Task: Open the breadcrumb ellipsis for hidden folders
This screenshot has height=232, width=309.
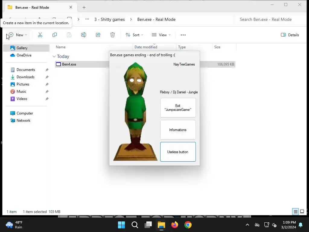Action: pos(87,19)
